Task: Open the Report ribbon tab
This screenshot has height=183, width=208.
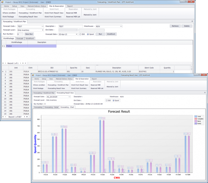Action: [x=70, y=6]
